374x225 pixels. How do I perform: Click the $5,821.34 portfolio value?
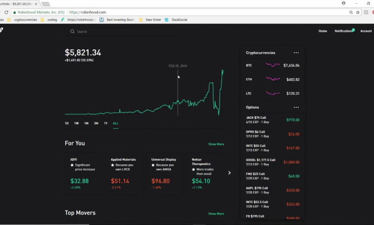(x=83, y=52)
